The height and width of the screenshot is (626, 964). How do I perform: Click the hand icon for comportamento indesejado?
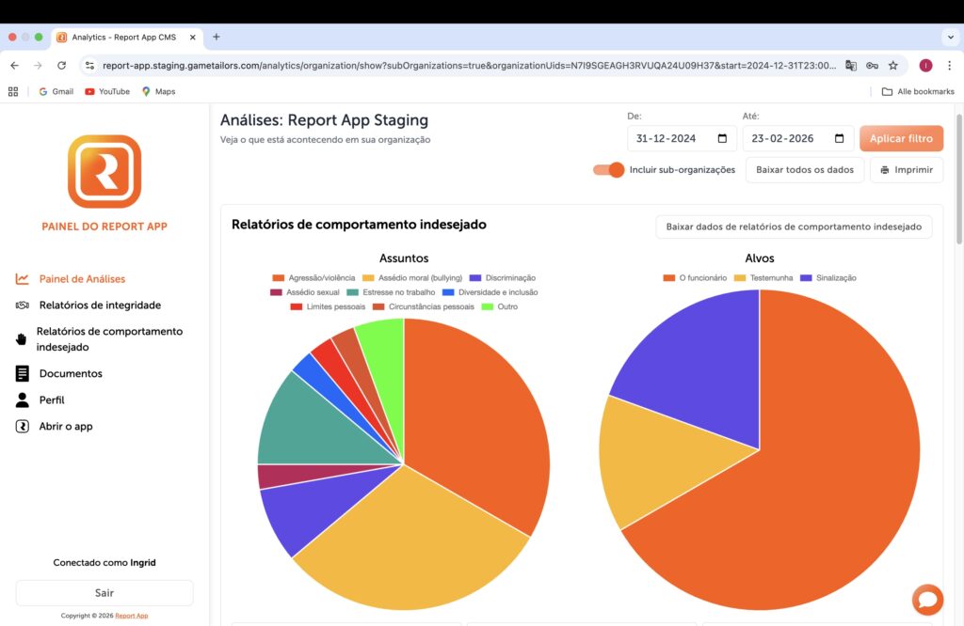click(x=22, y=338)
